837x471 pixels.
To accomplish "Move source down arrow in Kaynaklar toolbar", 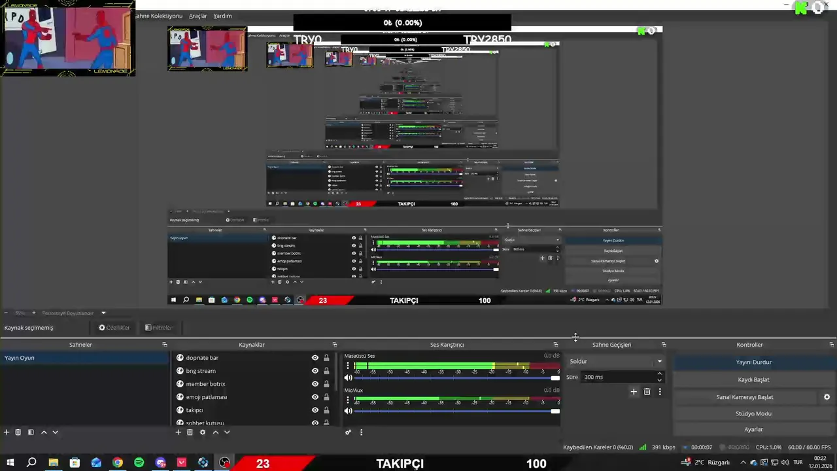I will pyautogui.click(x=227, y=432).
